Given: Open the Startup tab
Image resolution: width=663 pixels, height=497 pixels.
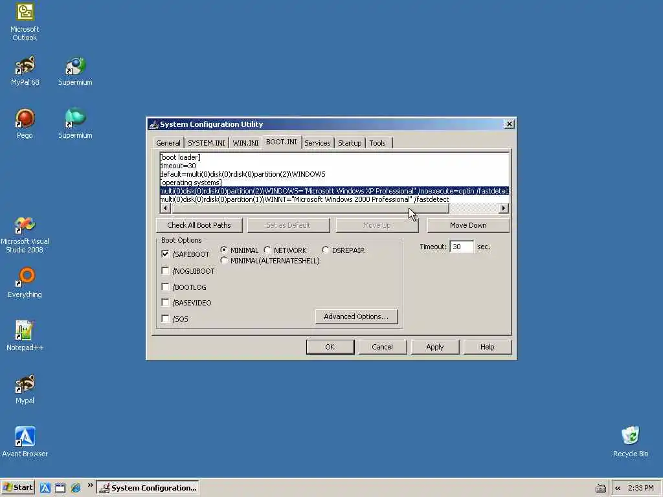Looking at the screenshot, I should [350, 143].
